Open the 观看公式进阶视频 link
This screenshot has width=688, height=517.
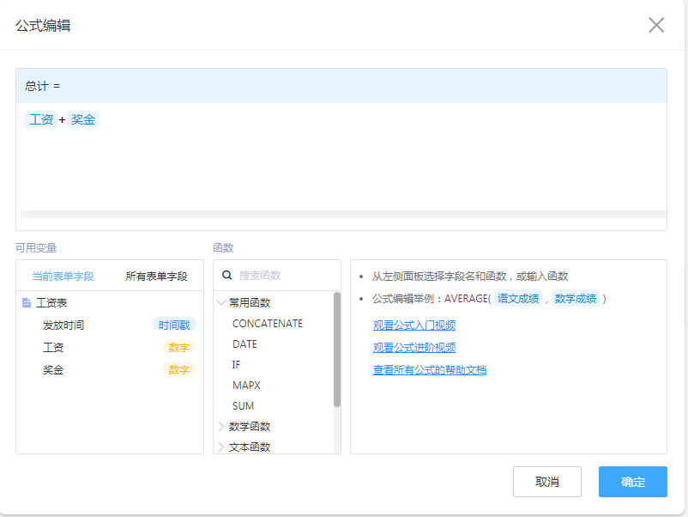413,348
